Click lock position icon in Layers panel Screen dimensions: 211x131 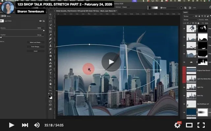point(193,23)
